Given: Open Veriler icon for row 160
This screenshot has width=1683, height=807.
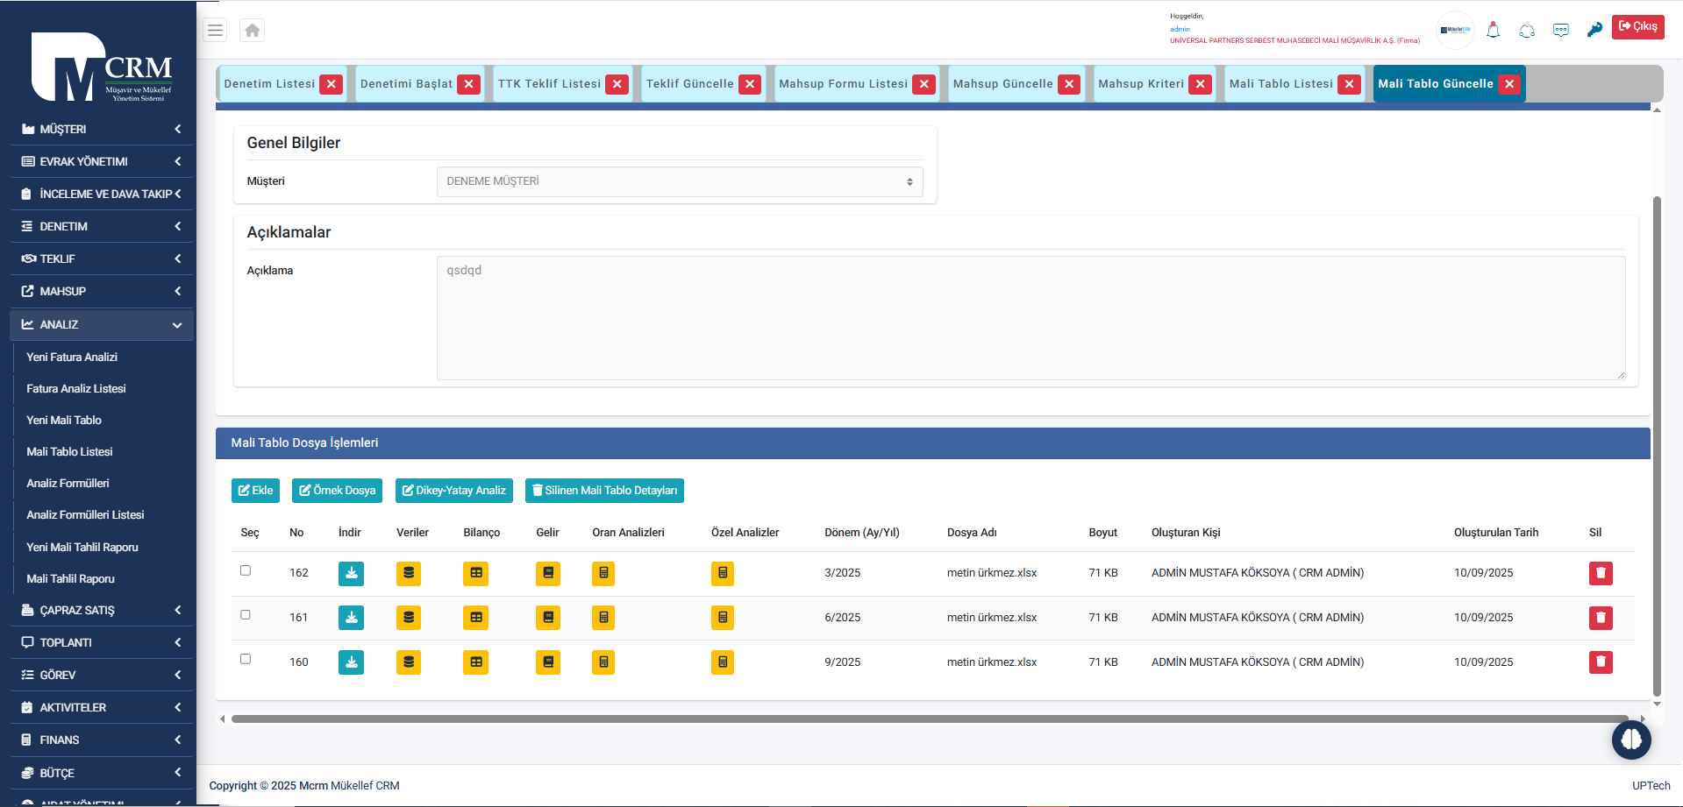Looking at the screenshot, I should click(x=409, y=662).
